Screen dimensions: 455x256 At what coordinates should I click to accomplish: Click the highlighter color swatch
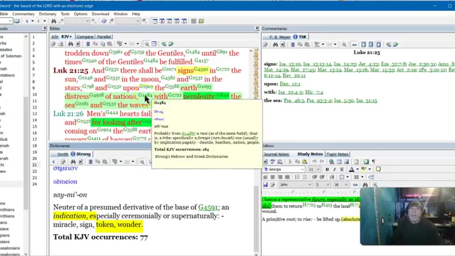pos(364,169)
